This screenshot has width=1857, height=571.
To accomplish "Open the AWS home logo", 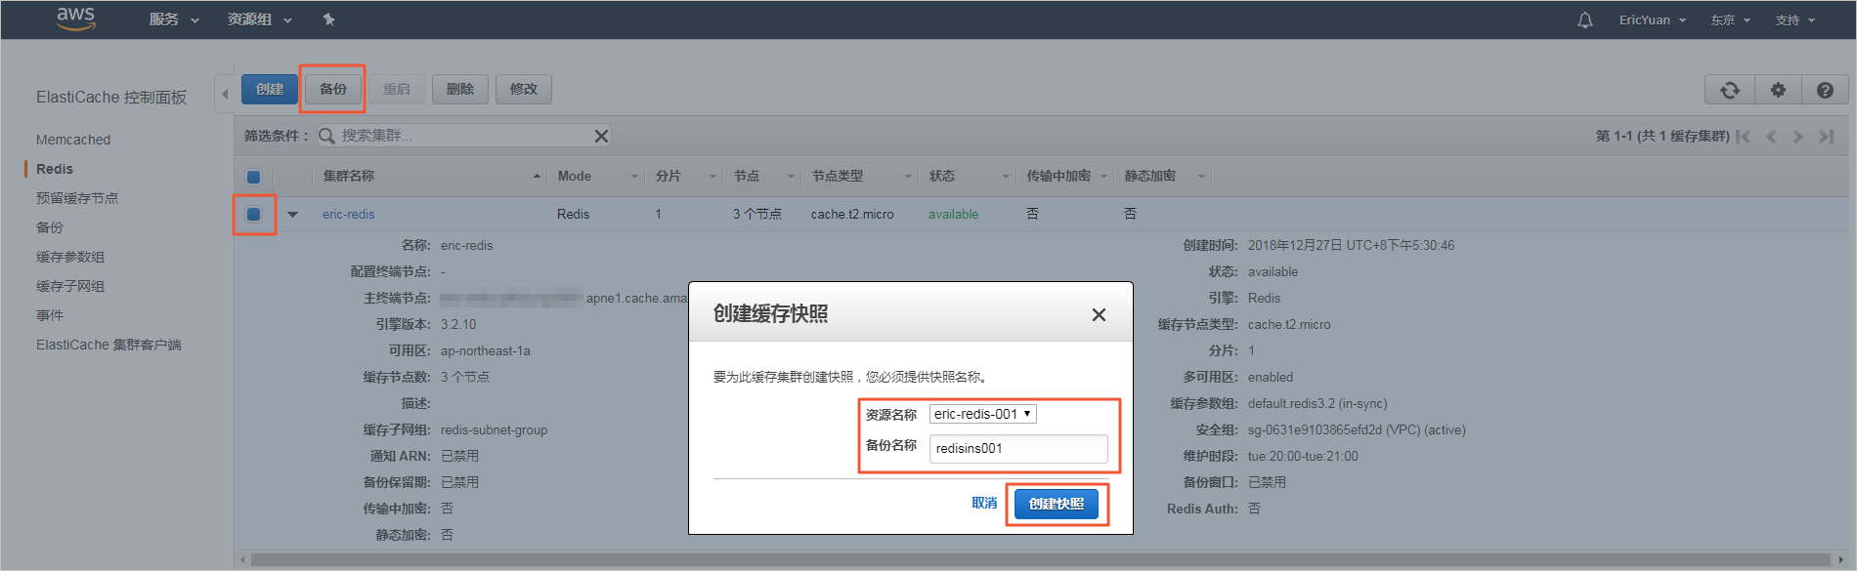I will pyautogui.click(x=75, y=19).
